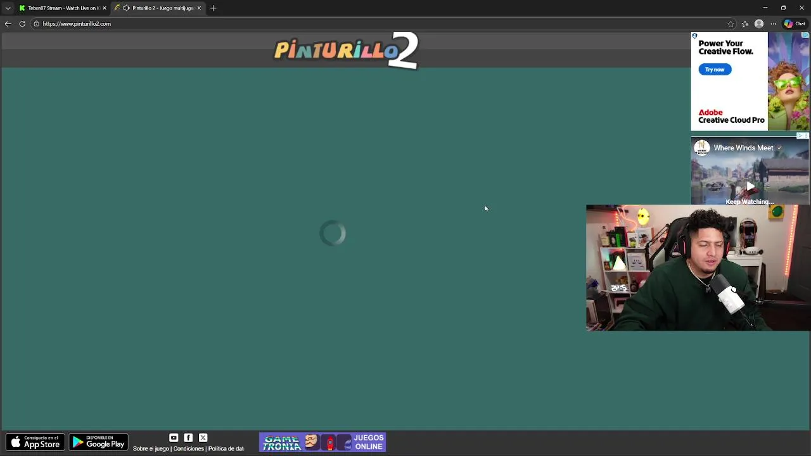Go back to the previous page
This screenshot has width=811, height=456.
(8, 24)
